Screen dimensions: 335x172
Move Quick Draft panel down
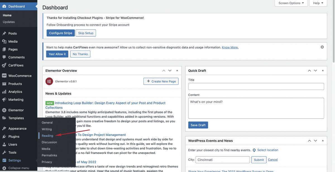[315, 71]
